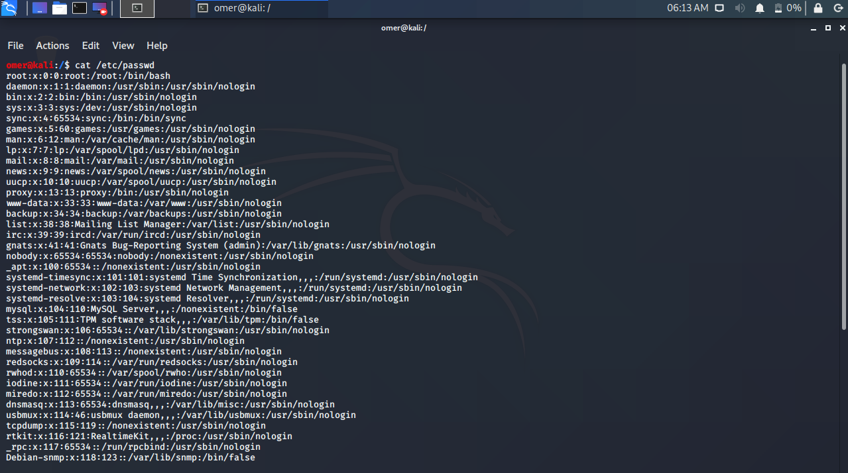Click the log out arrow icon
Image resolution: width=848 pixels, height=473 pixels.
coord(837,9)
